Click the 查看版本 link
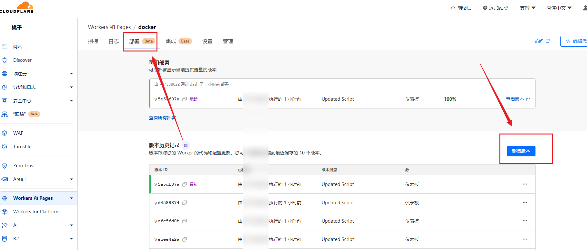The image size is (587, 250). pyautogui.click(x=515, y=99)
